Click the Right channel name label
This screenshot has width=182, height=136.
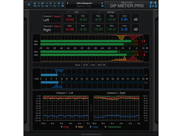(47, 30)
